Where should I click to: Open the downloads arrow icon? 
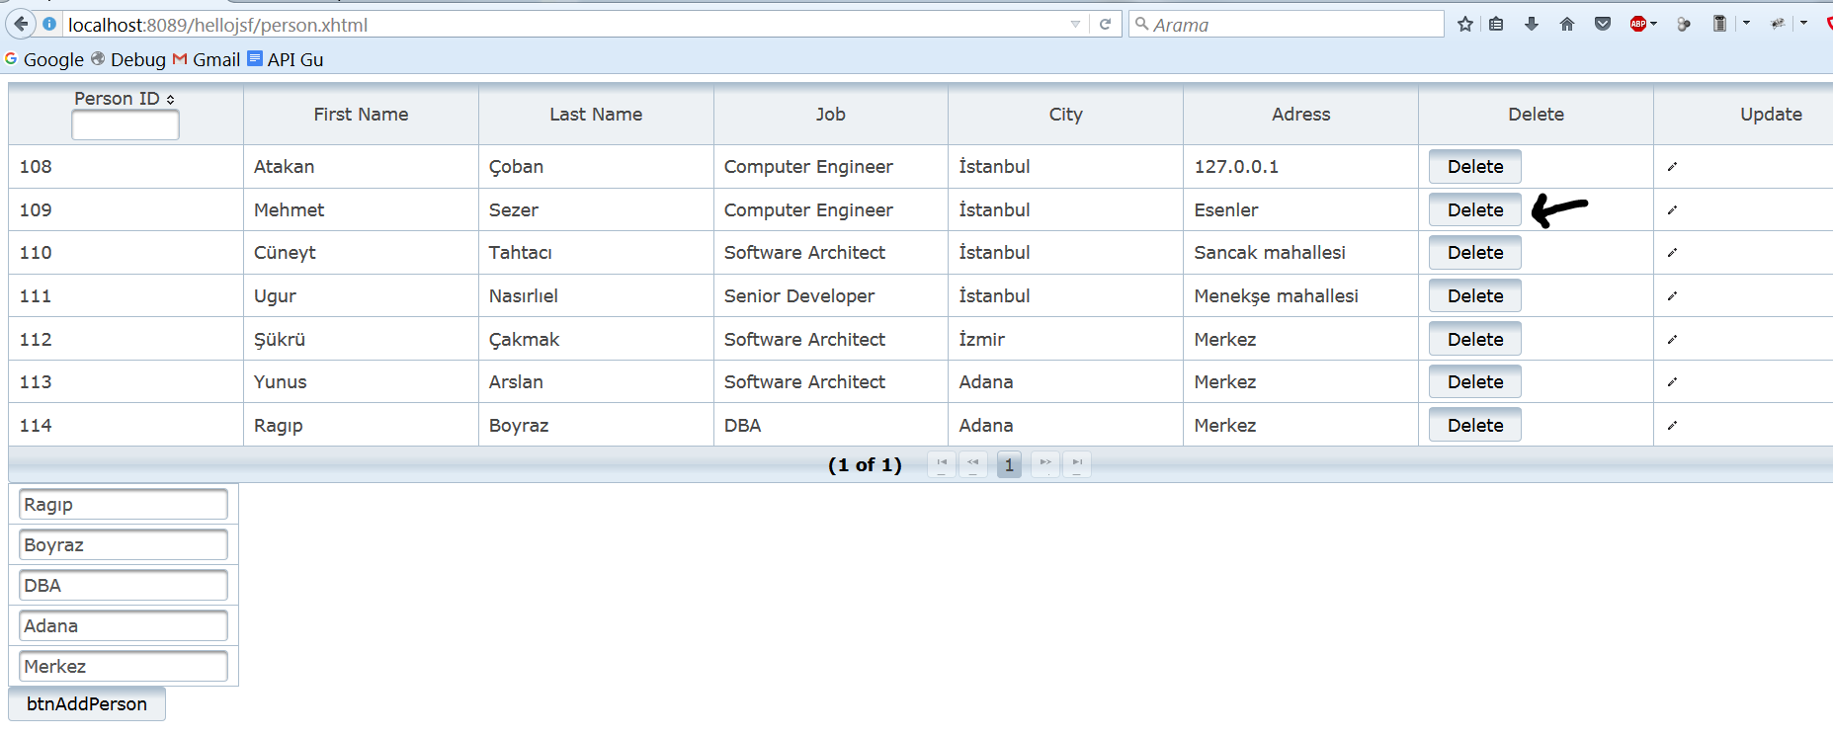click(1532, 24)
